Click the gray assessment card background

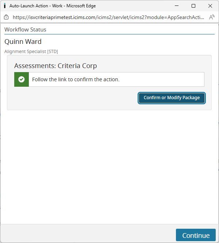[x=73, y=99]
